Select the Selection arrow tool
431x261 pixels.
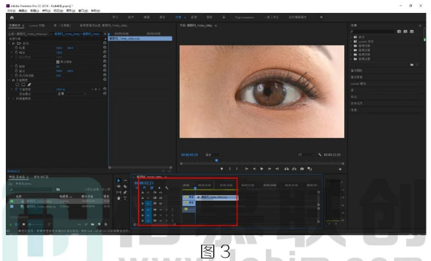(x=119, y=180)
